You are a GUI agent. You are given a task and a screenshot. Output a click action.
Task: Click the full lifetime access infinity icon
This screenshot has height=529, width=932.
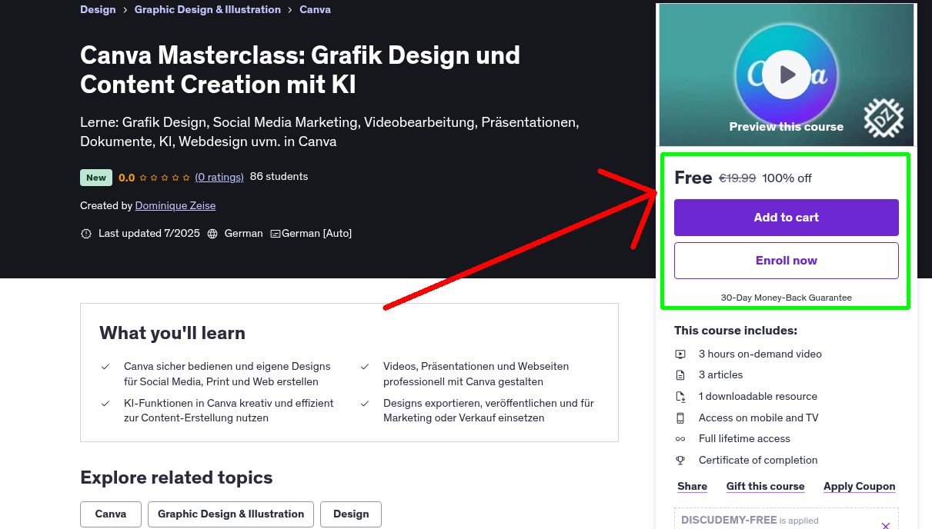tap(680, 438)
